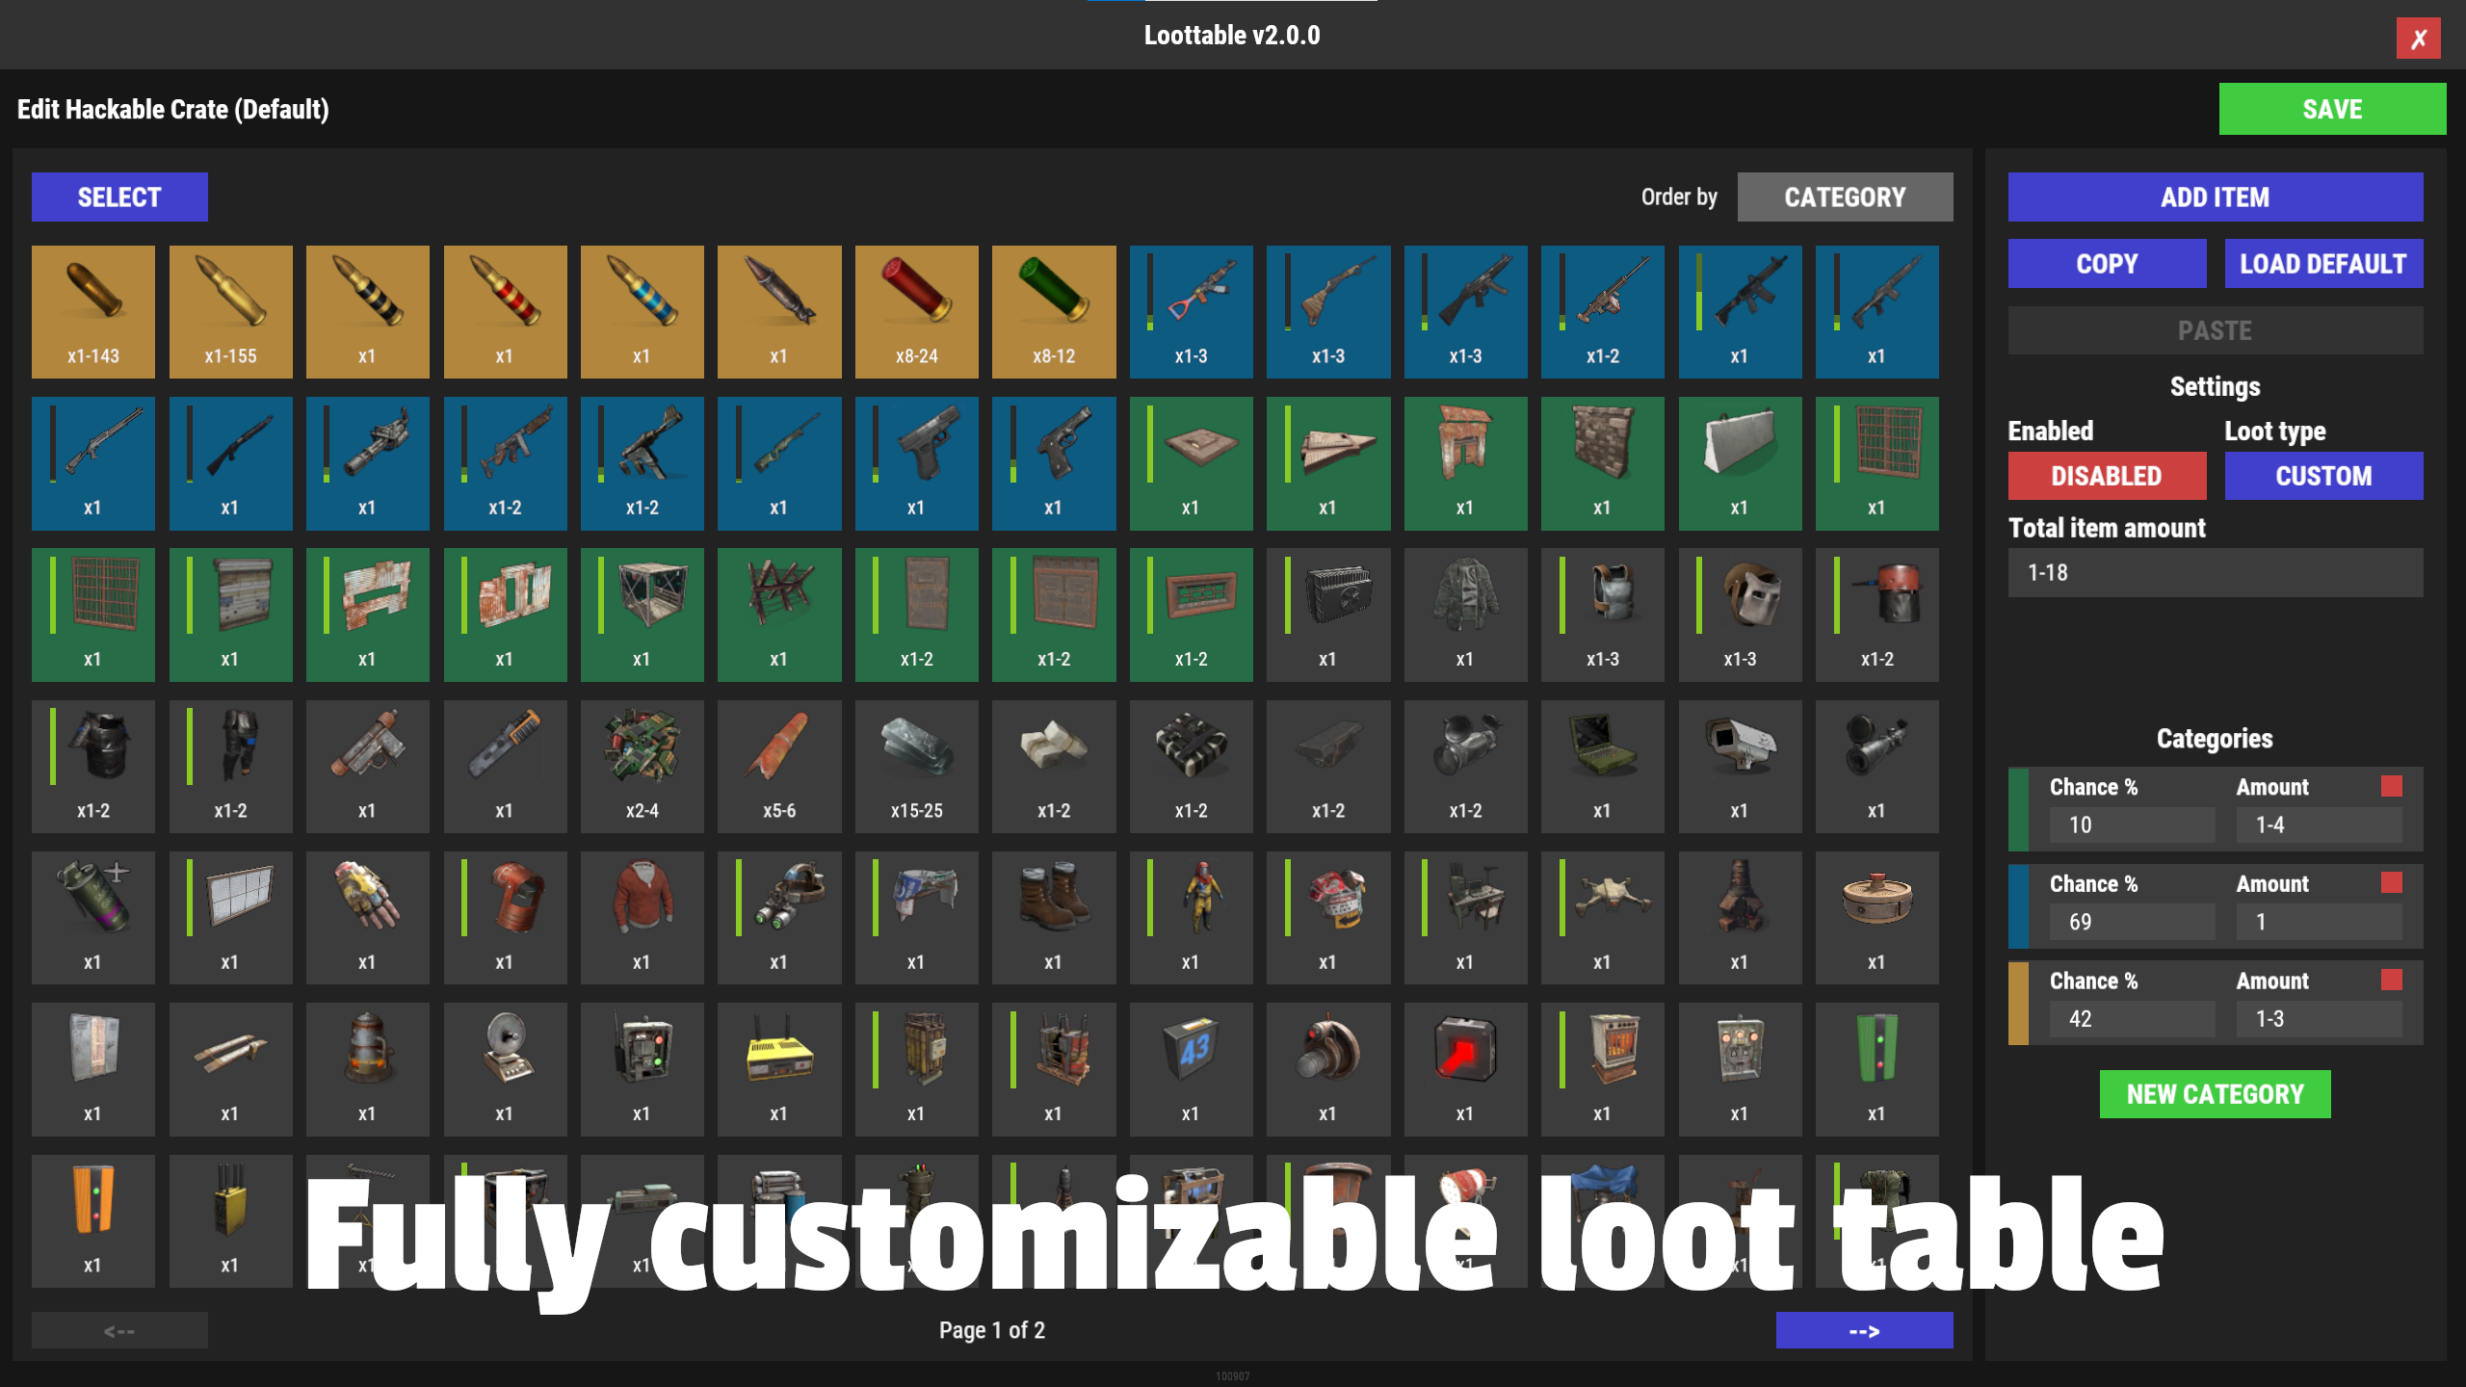The height and width of the screenshot is (1387, 2466).
Task: Edit blue category chance field showing 69
Action: (2131, 922)
